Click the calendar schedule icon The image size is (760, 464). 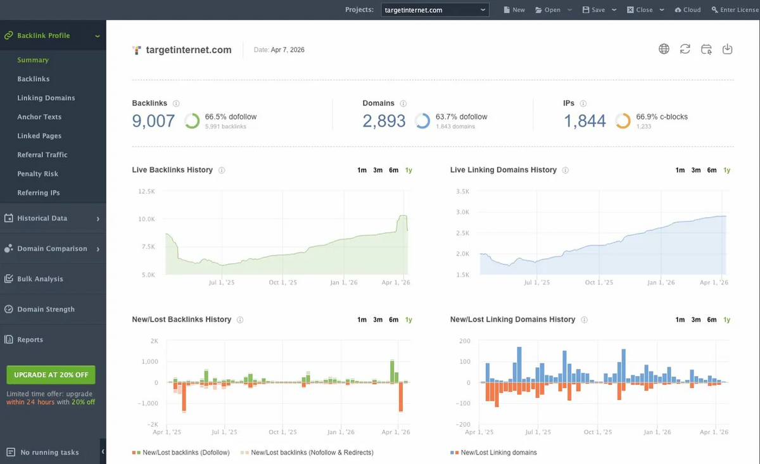coord(706,49)
